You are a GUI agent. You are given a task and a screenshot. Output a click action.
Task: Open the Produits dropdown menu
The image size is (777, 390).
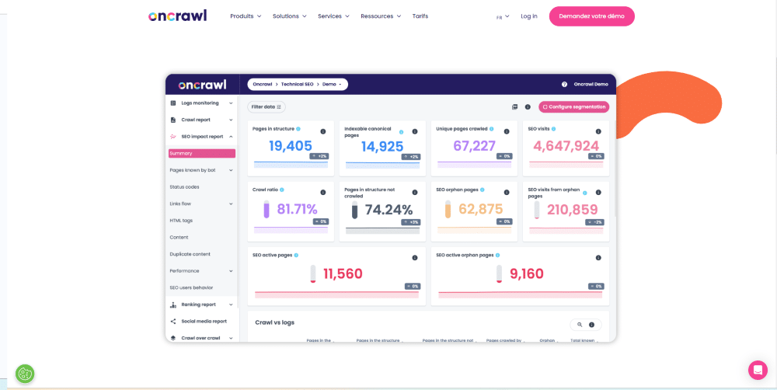click(x=246, y=16)
